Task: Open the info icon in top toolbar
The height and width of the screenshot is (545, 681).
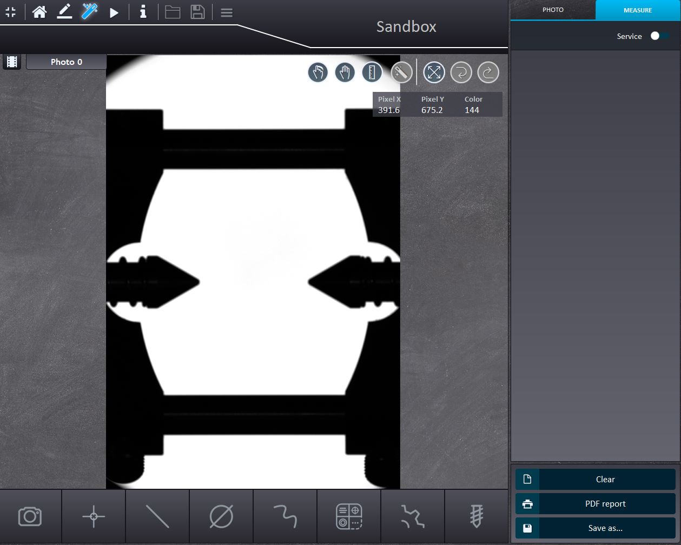Action: click(143, 12)
